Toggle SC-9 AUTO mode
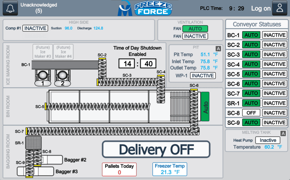 point(251,122)
